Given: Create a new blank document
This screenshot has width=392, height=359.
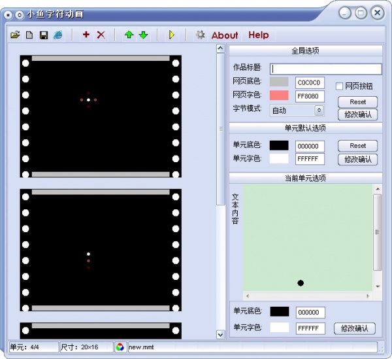Looking at the screenshot, I should 29,35.
